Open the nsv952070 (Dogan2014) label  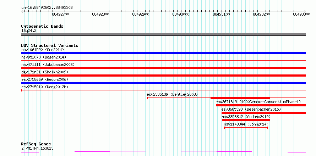44,57
